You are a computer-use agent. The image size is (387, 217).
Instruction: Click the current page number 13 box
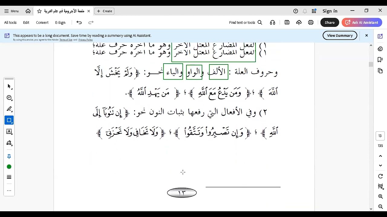tap(380, 136)
